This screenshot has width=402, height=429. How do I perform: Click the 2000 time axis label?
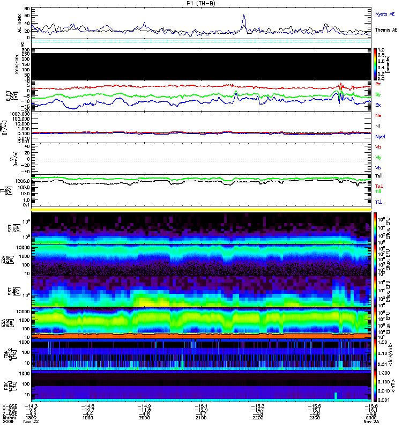(144, 418)
